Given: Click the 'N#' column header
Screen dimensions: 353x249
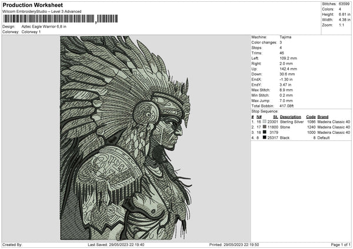Looking at the screenshot, I should click(259, 117).
